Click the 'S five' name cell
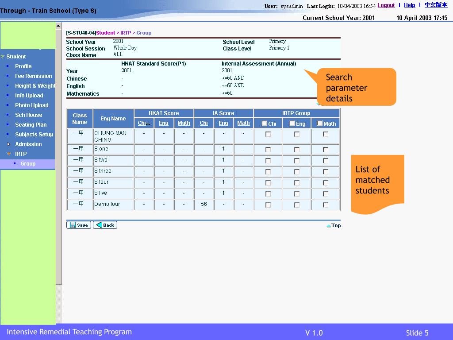Image resolution: width=453 pixels, height=340 pixels. 114,193
